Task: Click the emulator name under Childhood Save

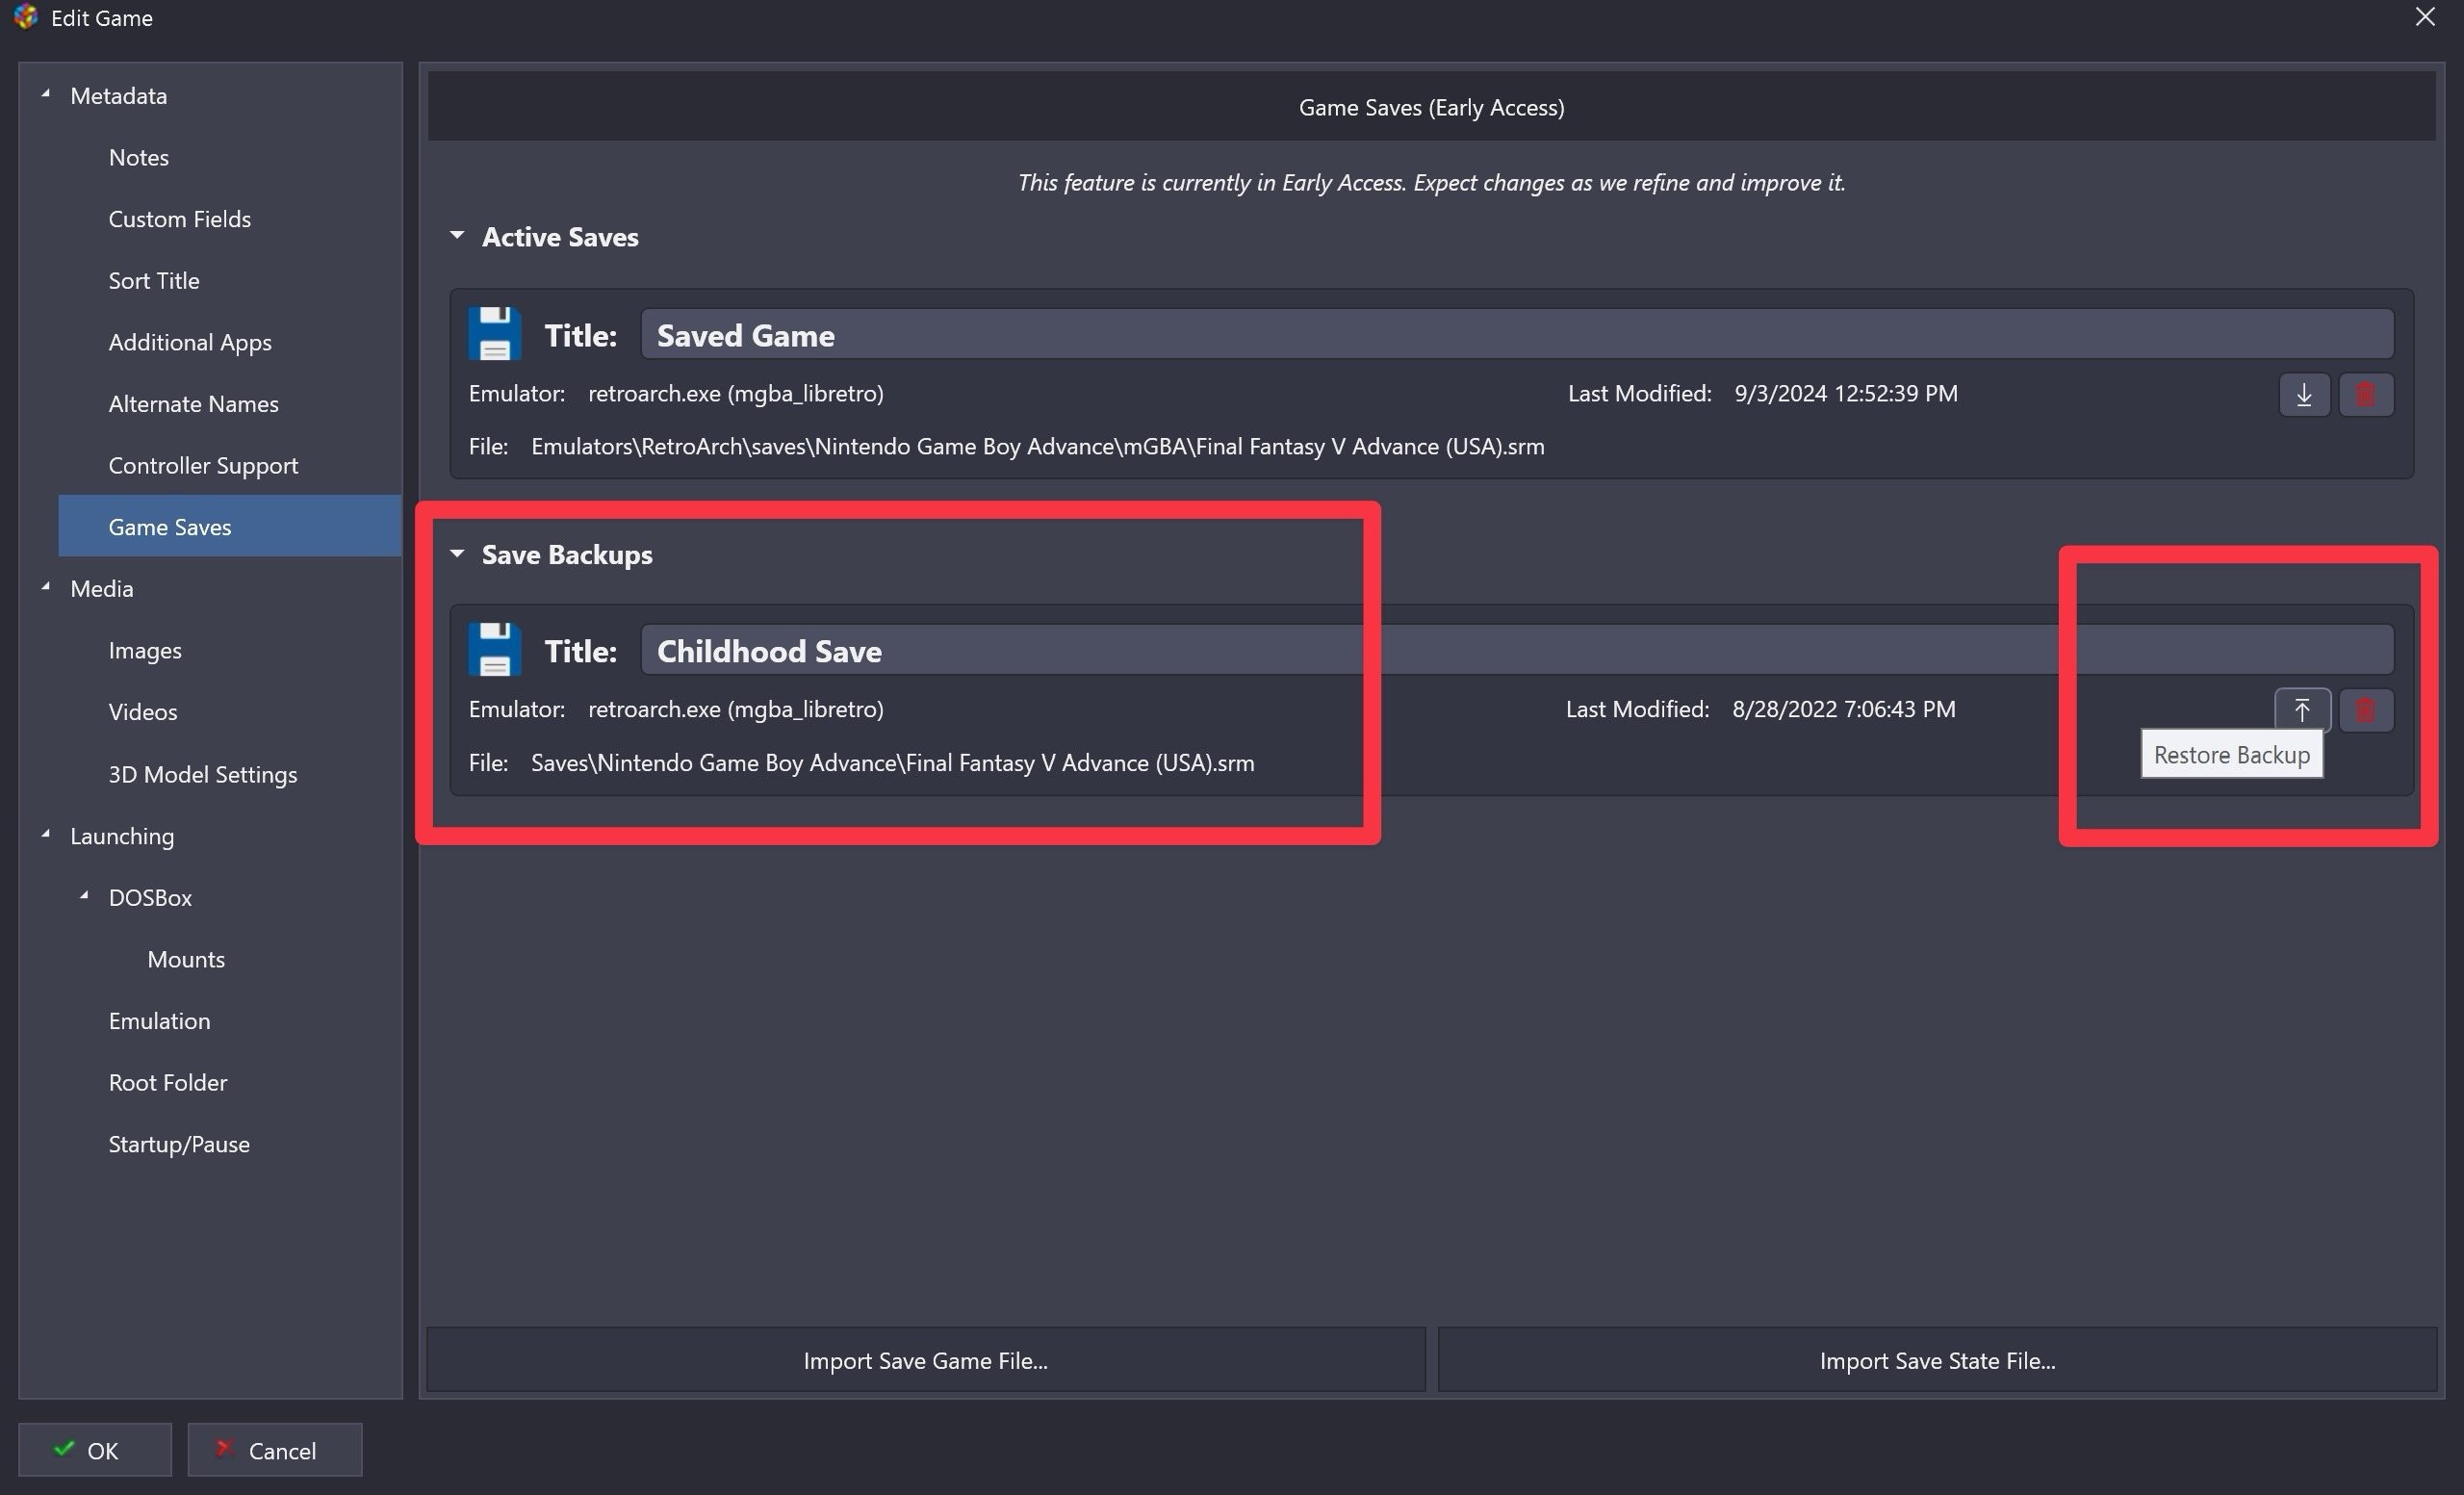Action: [x=736, y=710]
